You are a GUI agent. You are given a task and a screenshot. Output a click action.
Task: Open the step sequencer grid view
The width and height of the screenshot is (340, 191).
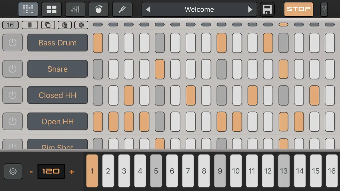coord(28,9)
